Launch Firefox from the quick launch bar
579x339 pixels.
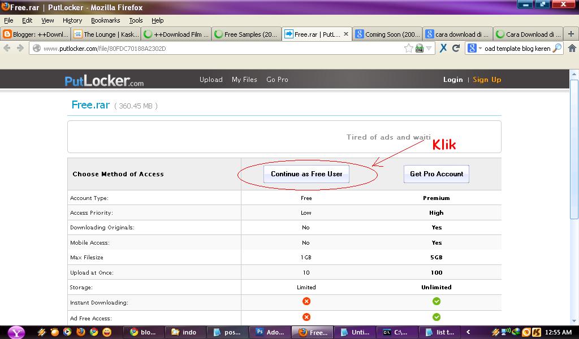[x=80, y=332]
